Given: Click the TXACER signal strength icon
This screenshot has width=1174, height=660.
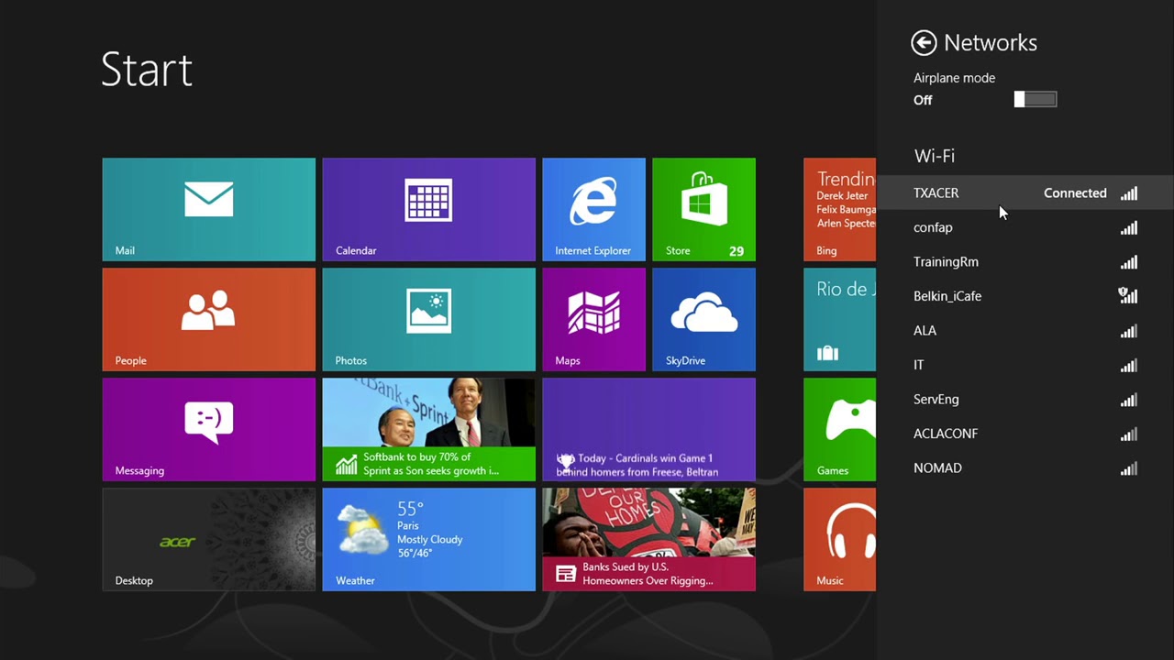Looking at the screenshot, I should pos(1129,193).
